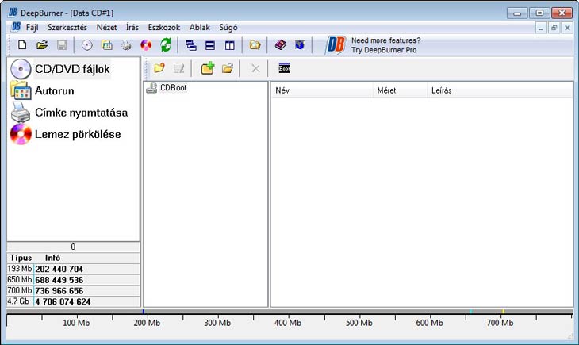
Task: Click the blue marker on the capacity bar
Action: click(x=144, y=312)
